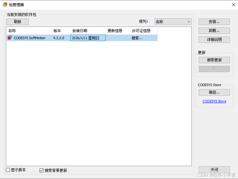This screenshot has height=179, width=238.
Task: Open the CODESYS Store hyperlink
Action: click(x=214, y=101)
